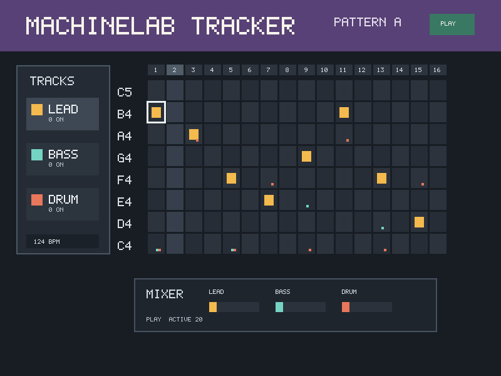Toggle the C4 cell at step 5
Viewport: 501px width, 376px height.
tap(231, 244)
